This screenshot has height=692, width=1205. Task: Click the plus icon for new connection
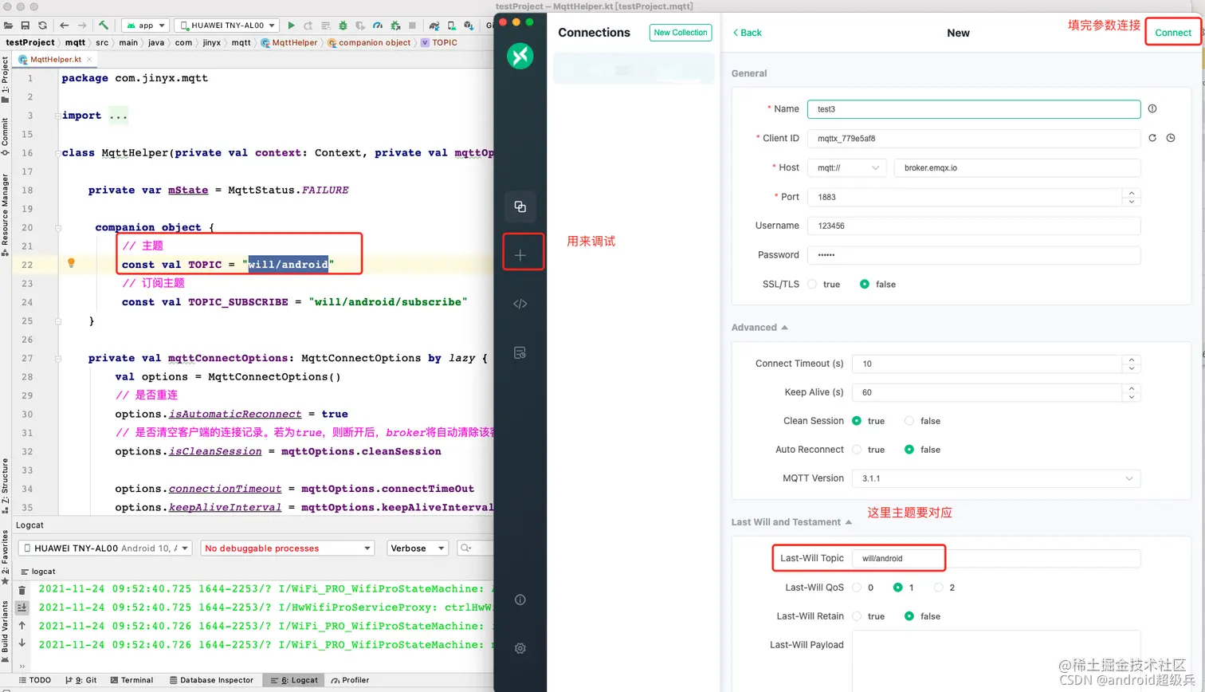click(520, 255)
